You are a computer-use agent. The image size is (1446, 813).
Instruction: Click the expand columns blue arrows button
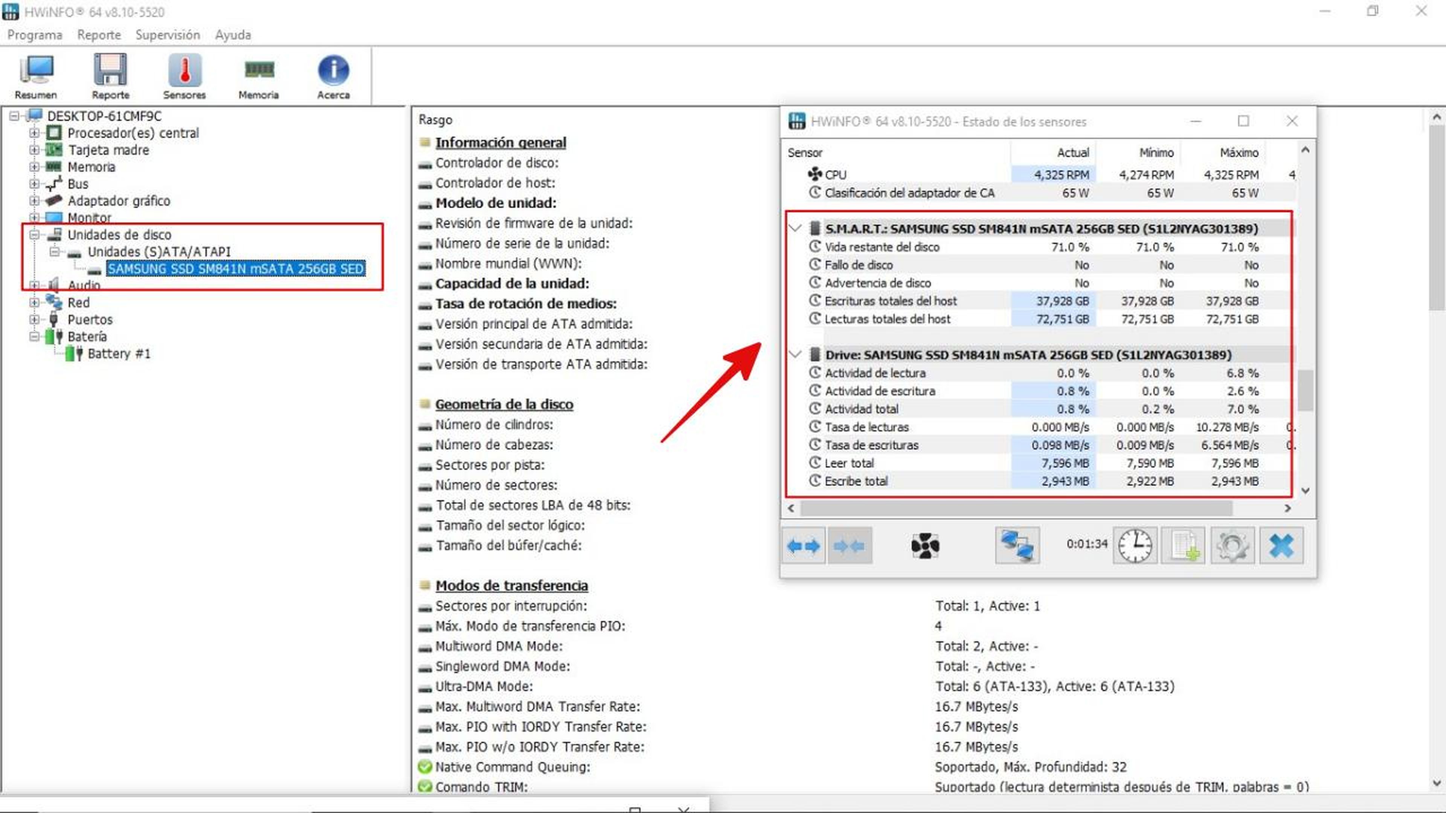[803, 545]
